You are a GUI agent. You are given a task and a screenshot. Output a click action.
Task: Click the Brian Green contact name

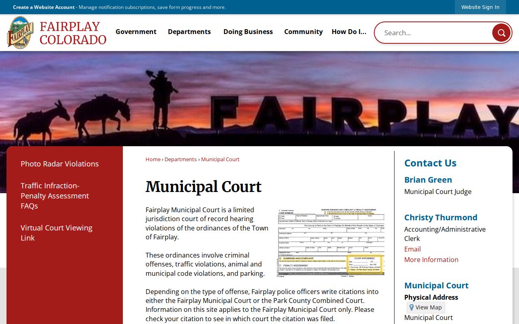(x=428, y=180)
